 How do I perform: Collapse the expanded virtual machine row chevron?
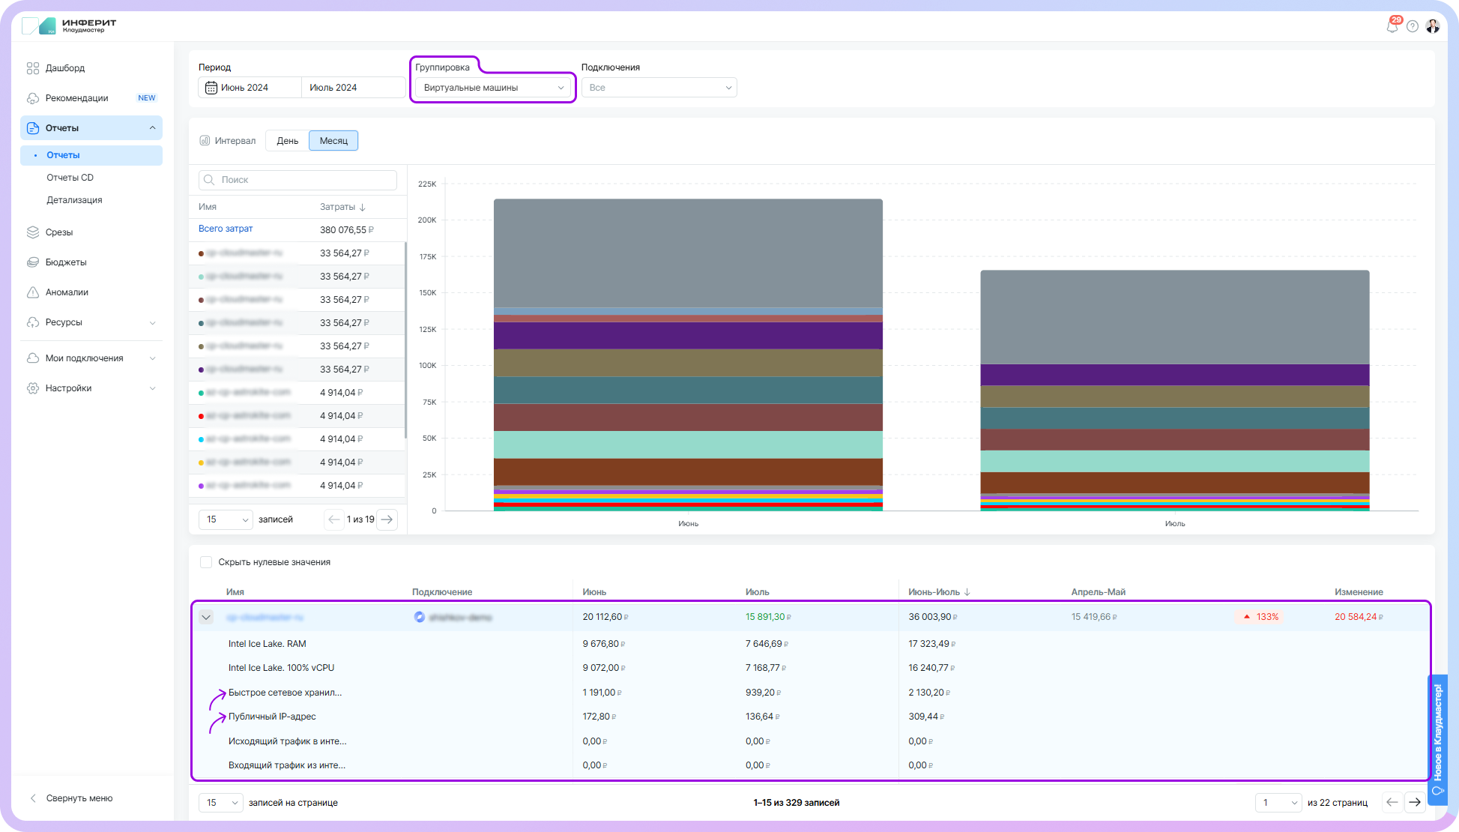206,618
